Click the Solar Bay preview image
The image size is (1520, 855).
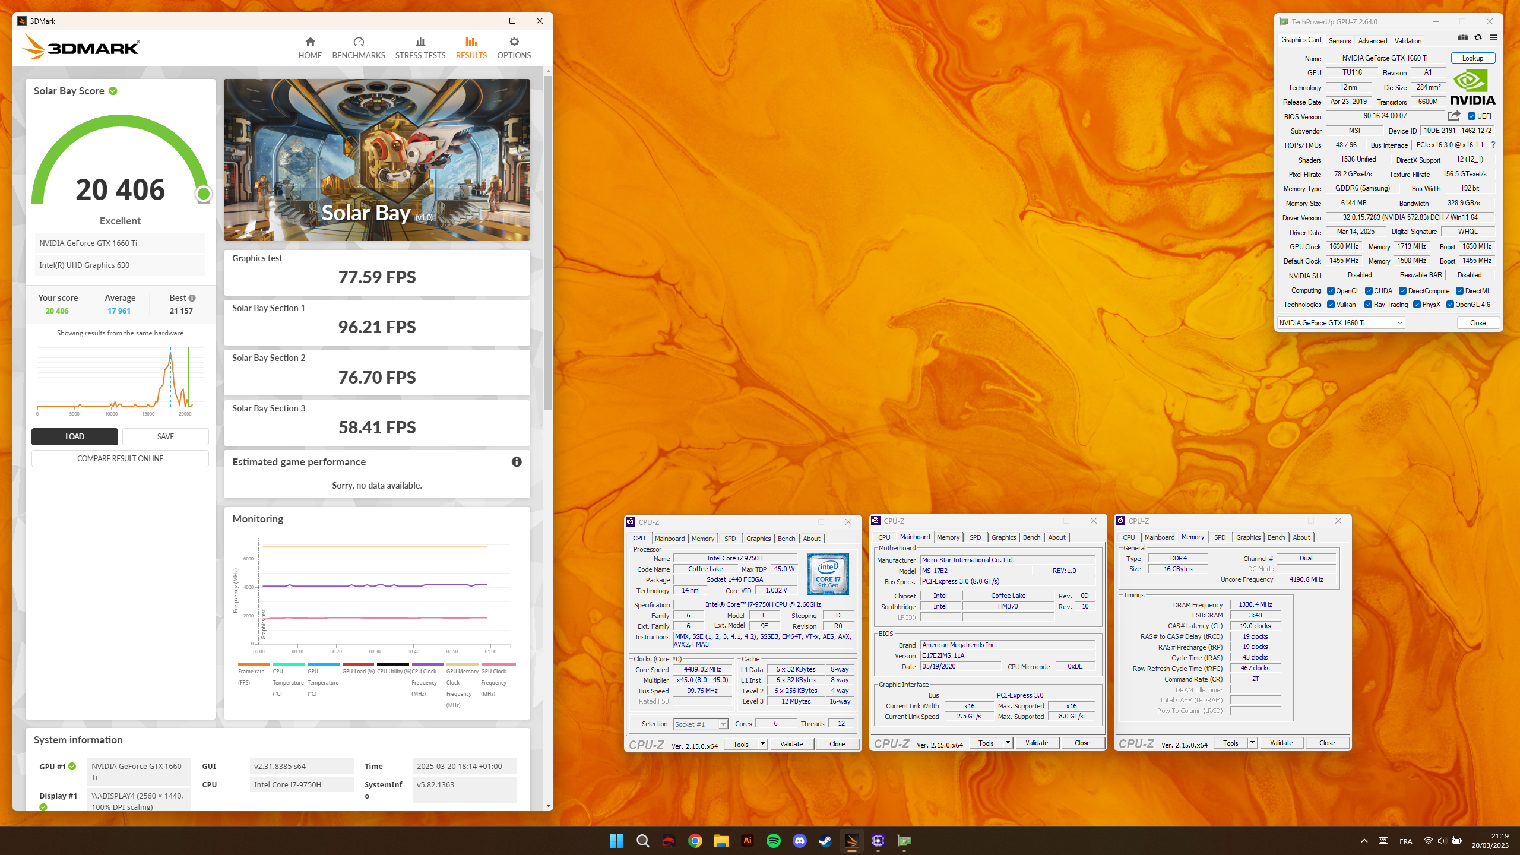(x=377, y=160)
